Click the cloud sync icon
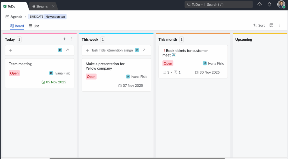This screenshot has height=159, width=288. point(259,4)
